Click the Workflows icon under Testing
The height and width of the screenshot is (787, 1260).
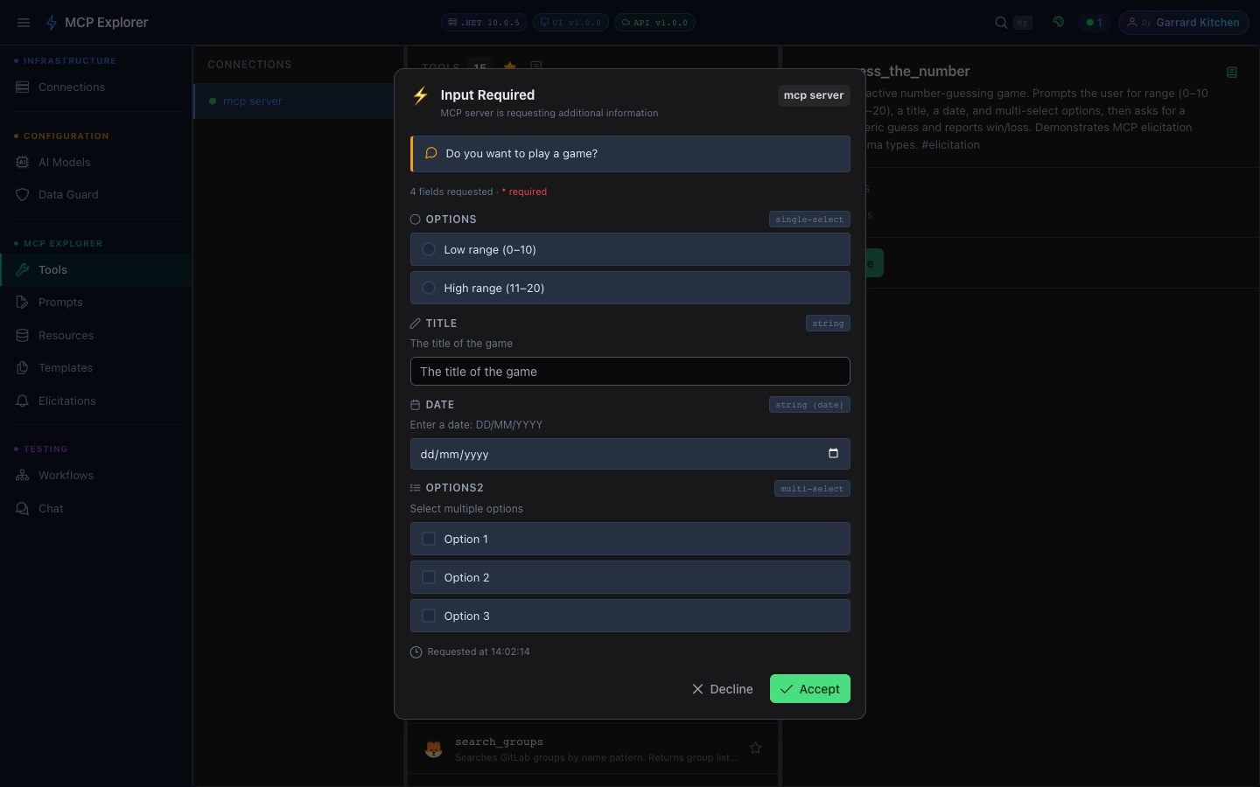(x=22, y=475)
